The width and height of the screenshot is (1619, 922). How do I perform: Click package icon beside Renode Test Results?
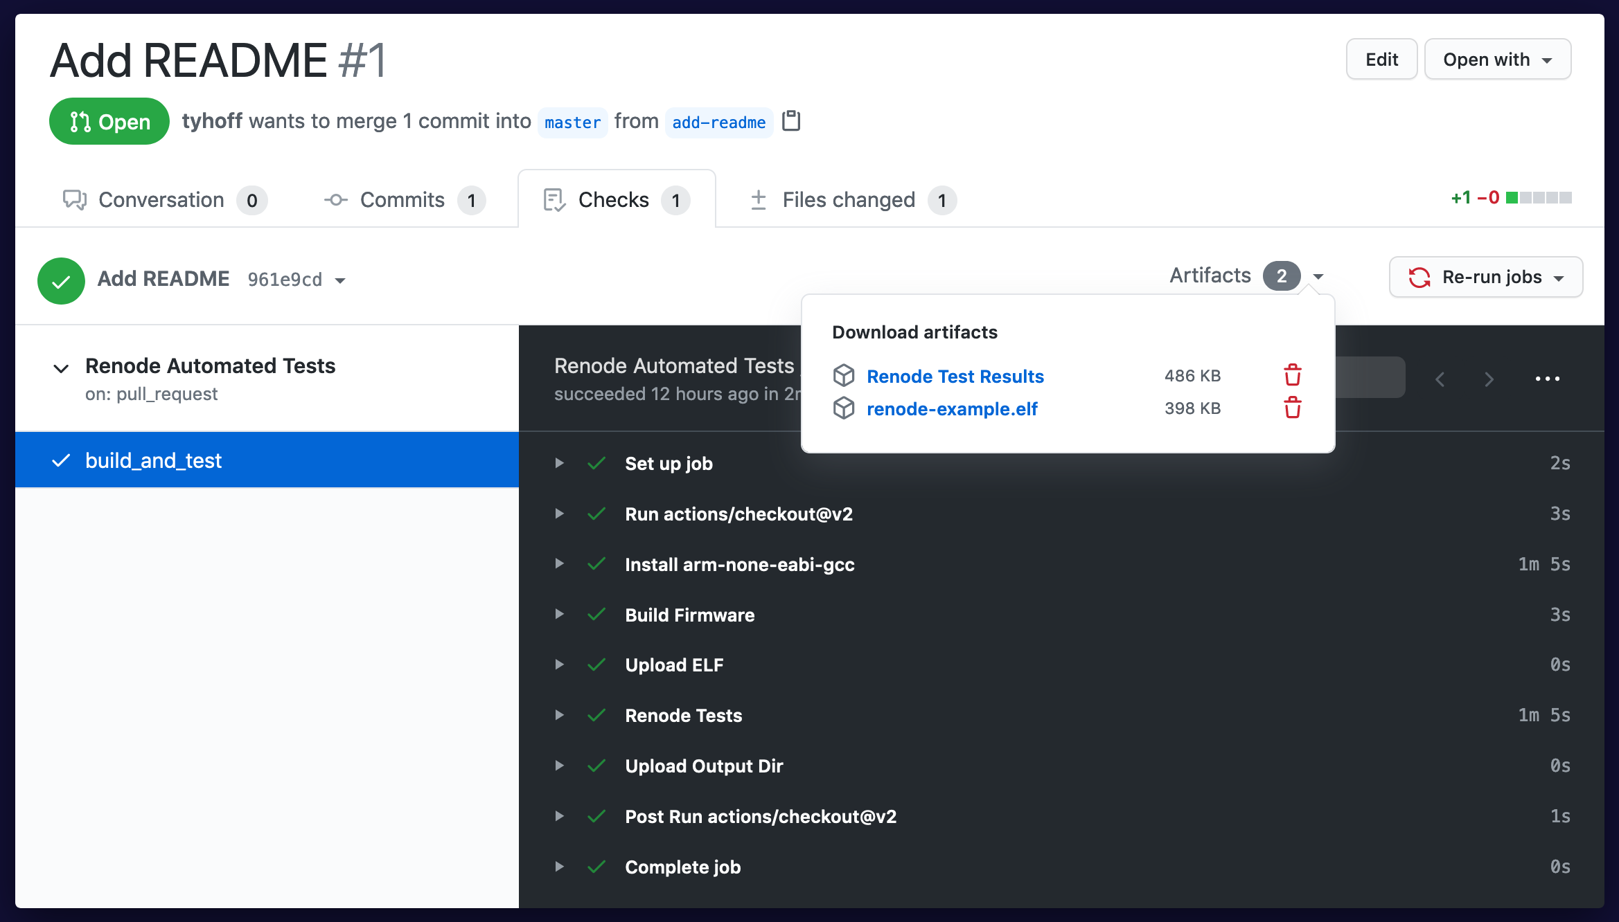(x=844, y=376)
